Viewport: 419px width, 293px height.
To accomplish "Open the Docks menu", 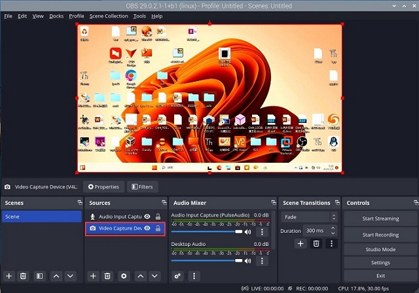I will tap(56, 16).
